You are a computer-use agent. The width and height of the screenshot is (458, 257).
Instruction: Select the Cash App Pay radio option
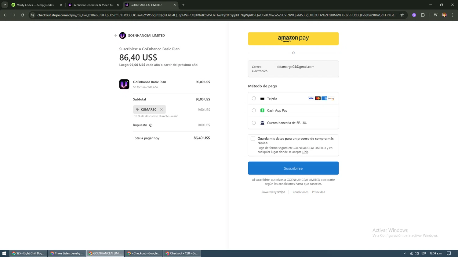(x=254, y=111)
